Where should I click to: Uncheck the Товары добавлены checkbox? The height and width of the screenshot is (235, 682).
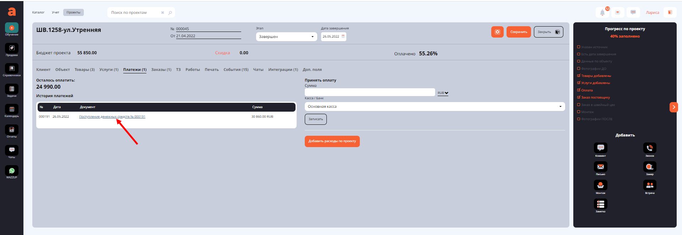pos(579,75)
